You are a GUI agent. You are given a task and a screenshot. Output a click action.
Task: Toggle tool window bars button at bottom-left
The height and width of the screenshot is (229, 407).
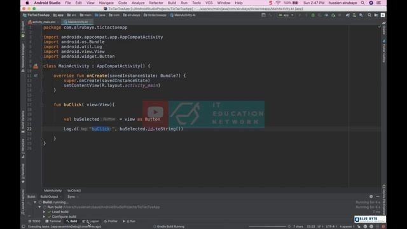tap(24, 226)
